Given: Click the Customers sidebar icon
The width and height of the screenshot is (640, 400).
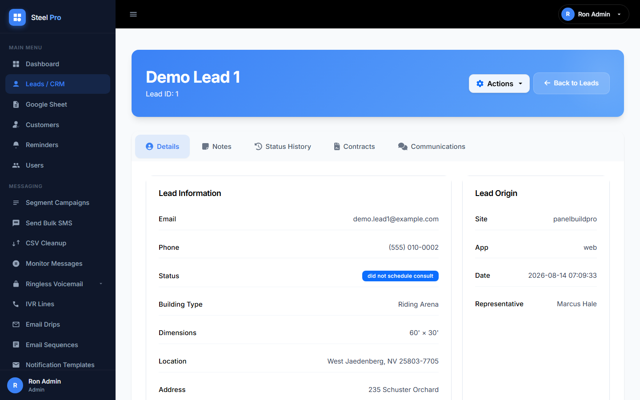Looking at the screenshot, I should pyautogui.click(x=16, y=125).
